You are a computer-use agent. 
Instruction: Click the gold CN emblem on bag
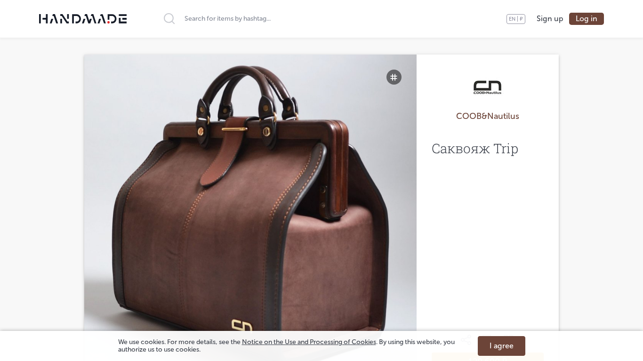pos(241,325)
